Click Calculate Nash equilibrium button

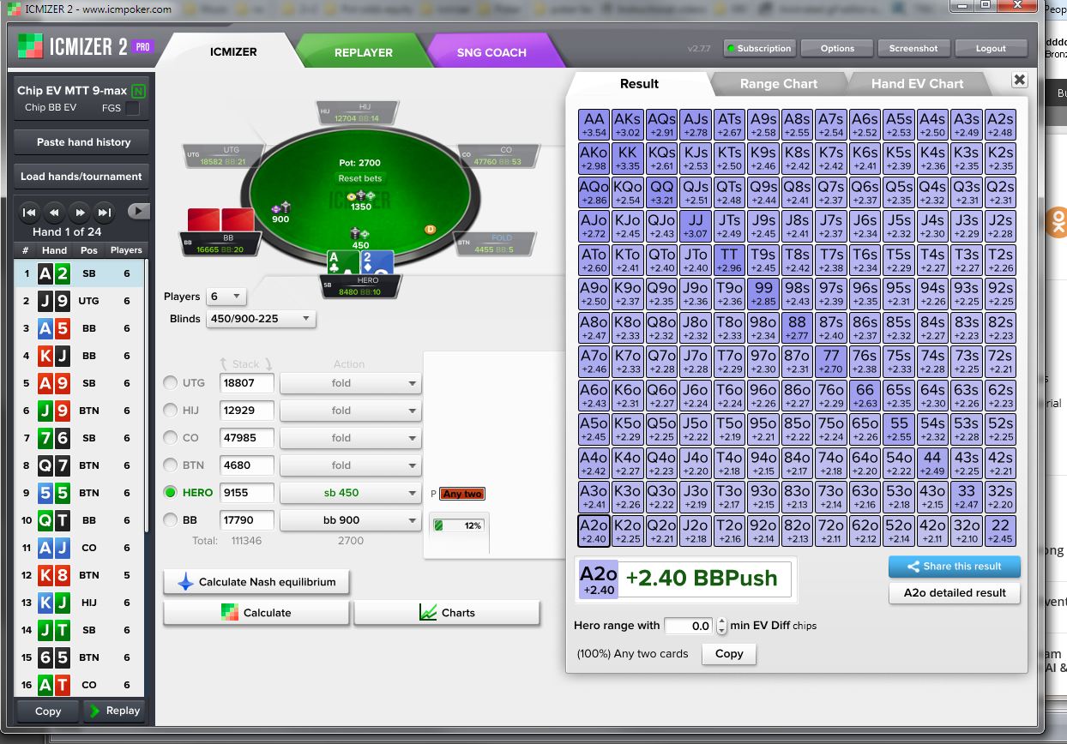tap(256, 582)
